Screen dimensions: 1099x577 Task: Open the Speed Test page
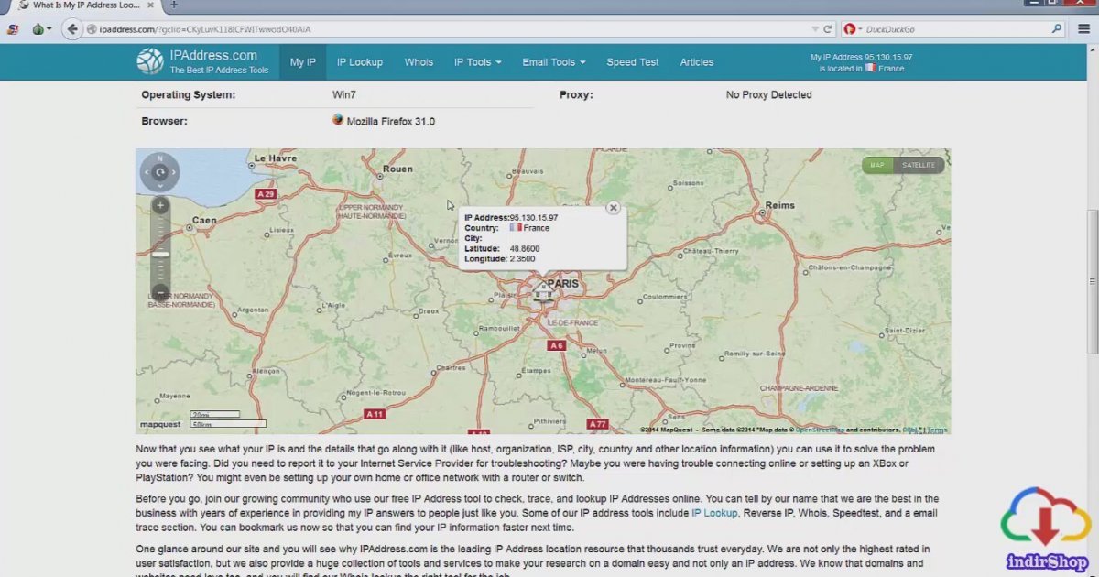click(x=633, y=62)
